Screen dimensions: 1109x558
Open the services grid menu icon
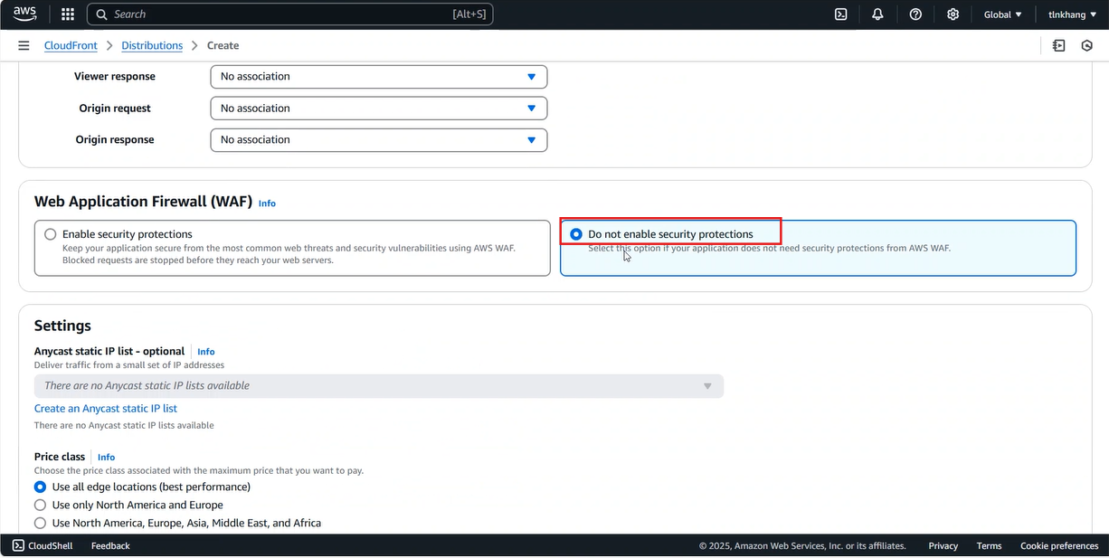pyautogui.click(x=68, y=14)
